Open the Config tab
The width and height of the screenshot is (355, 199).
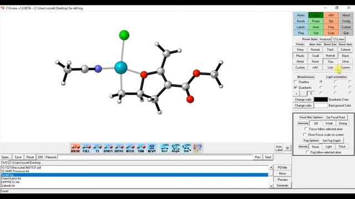(x=346, y=21)
